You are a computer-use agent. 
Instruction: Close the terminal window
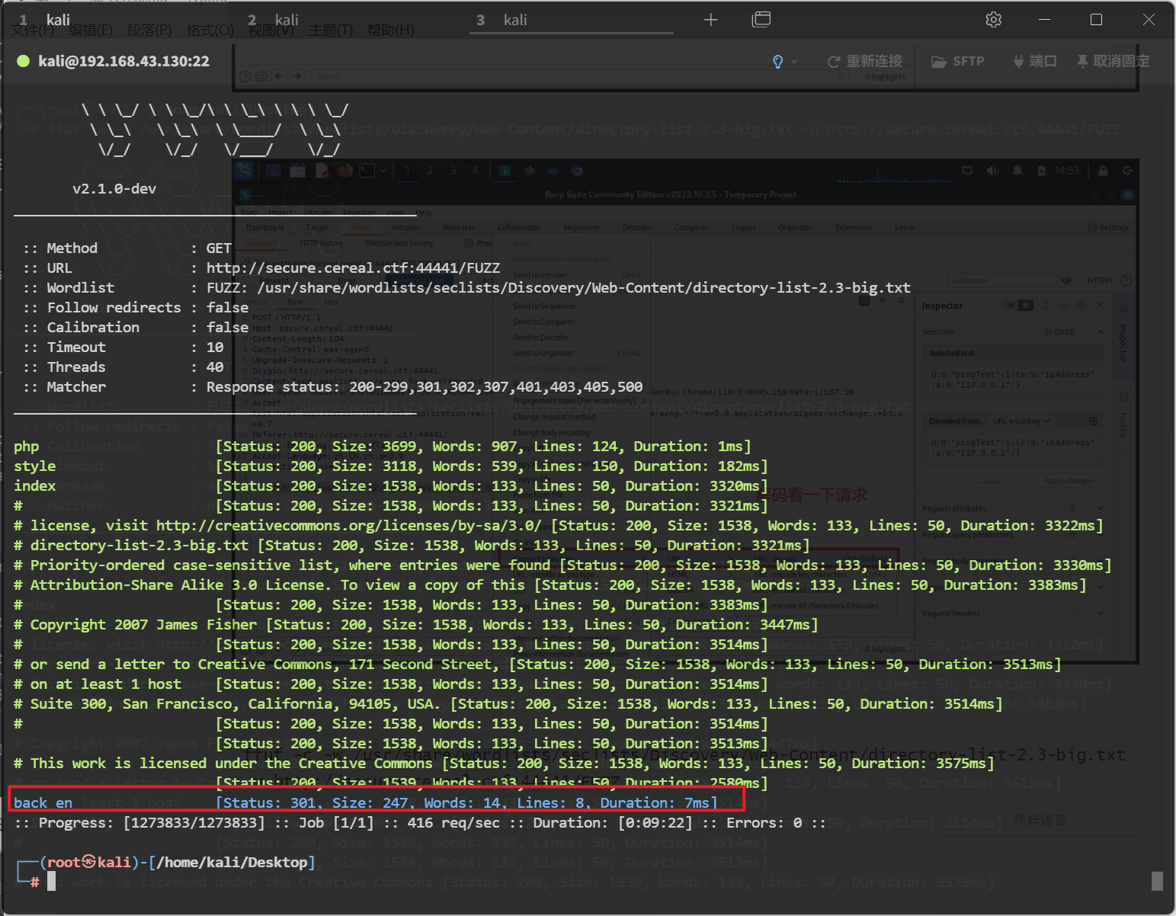coord(1149,20)
